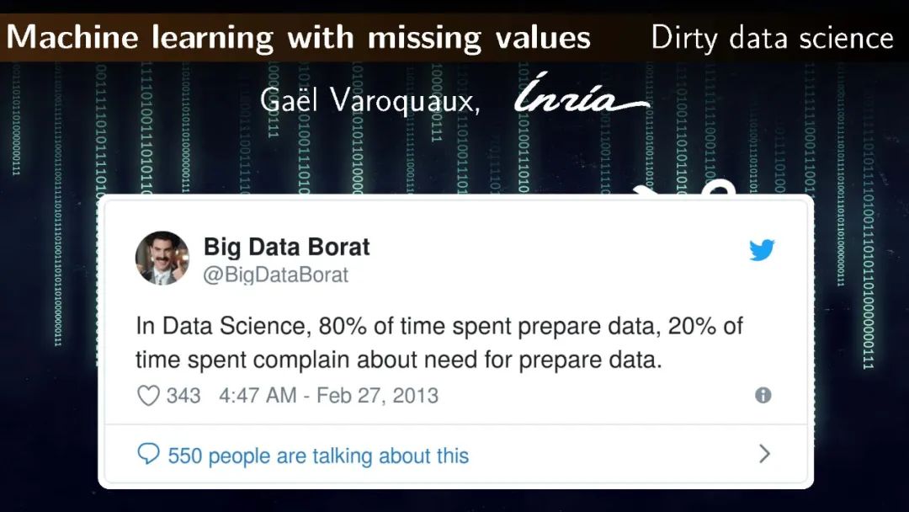Like the tweet with the heart icon
909x512 pixels.
148,396
